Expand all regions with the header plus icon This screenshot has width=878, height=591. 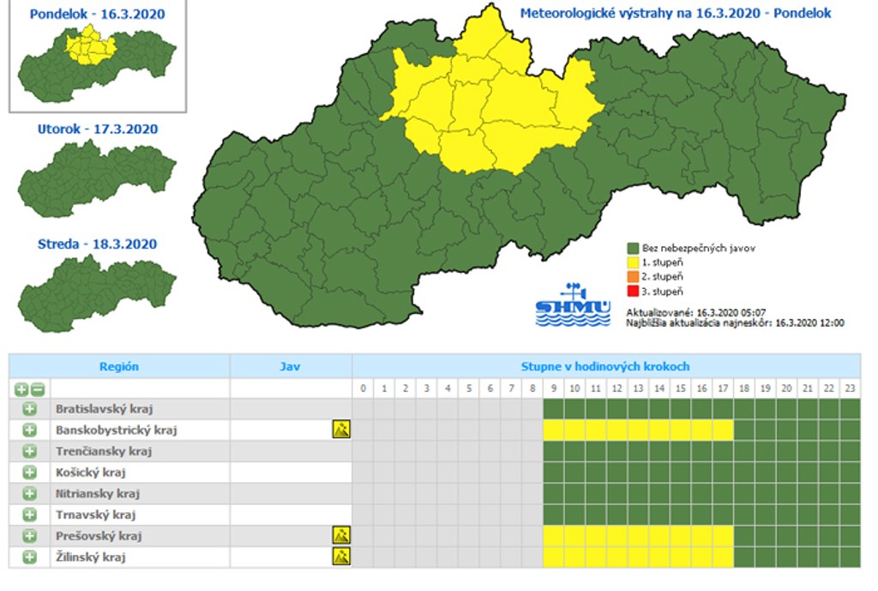[x=22, y=389]
